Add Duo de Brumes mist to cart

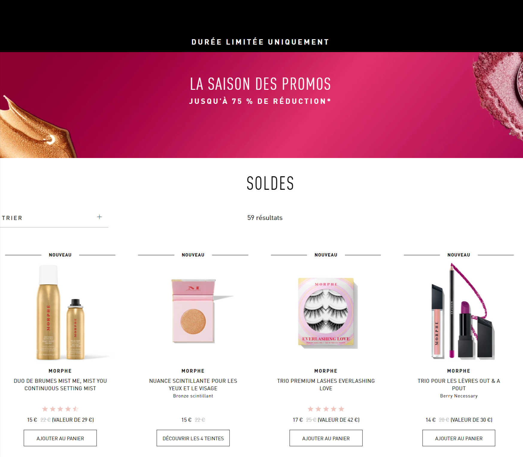(60, 438)
